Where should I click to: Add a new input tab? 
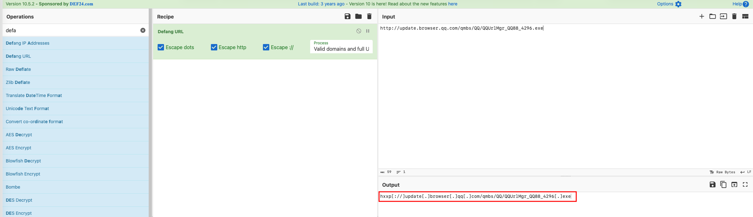point(702,16)
